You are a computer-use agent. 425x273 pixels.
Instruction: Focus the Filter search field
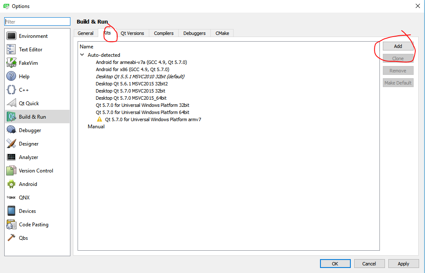tap(38, 21)
